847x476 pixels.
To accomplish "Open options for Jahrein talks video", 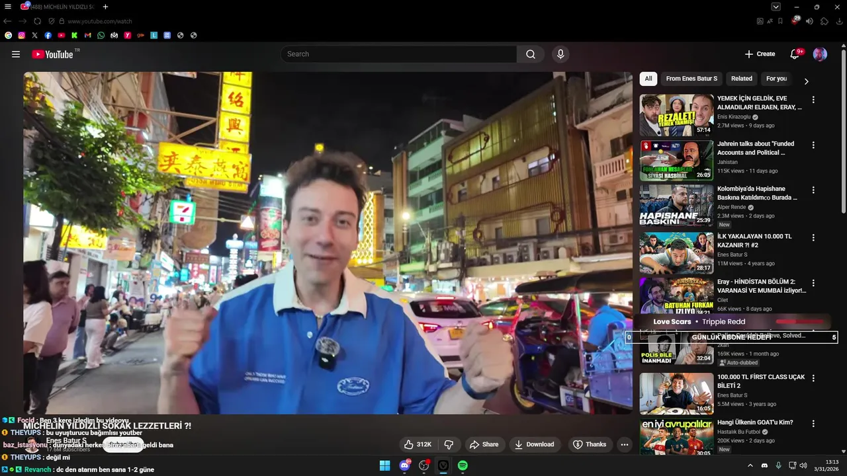I will pyautogui.click(x=813, y=145).
